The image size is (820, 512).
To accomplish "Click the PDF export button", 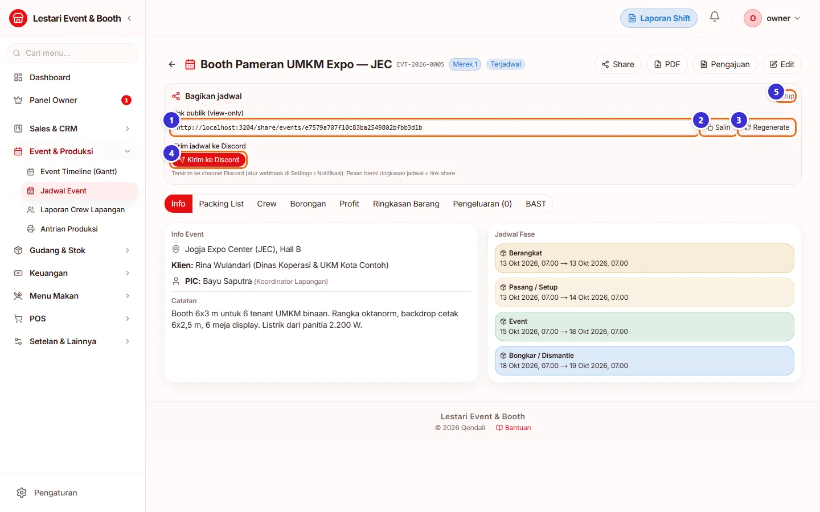I will pos(667,64).
